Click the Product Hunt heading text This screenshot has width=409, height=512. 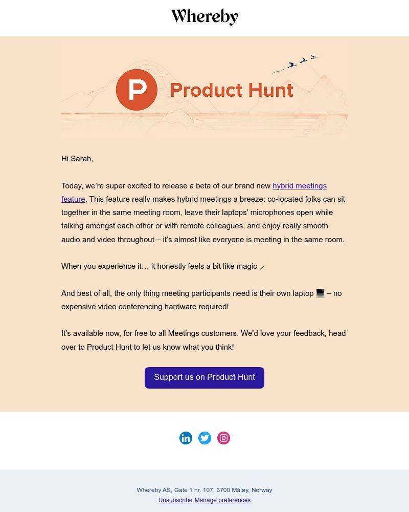(x=232, y=91)
